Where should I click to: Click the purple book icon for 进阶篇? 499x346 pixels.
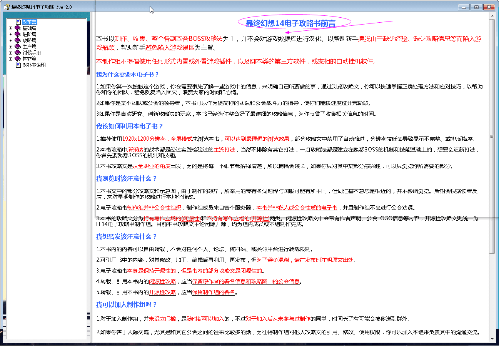18,34
